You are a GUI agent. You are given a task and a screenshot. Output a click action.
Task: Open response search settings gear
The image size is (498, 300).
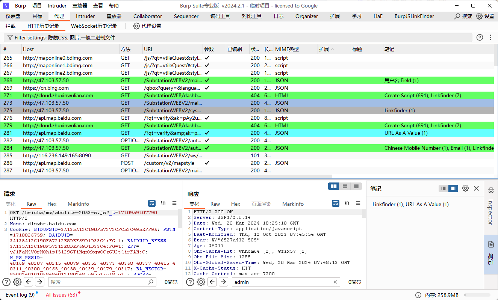point(201,282)
